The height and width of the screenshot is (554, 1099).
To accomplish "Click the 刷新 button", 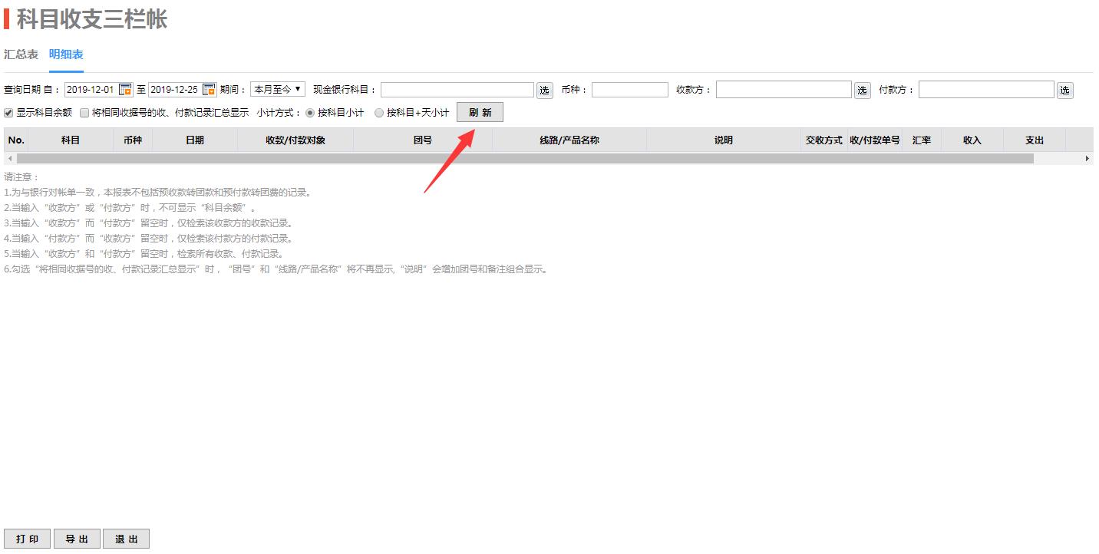I will coord(480,113).
